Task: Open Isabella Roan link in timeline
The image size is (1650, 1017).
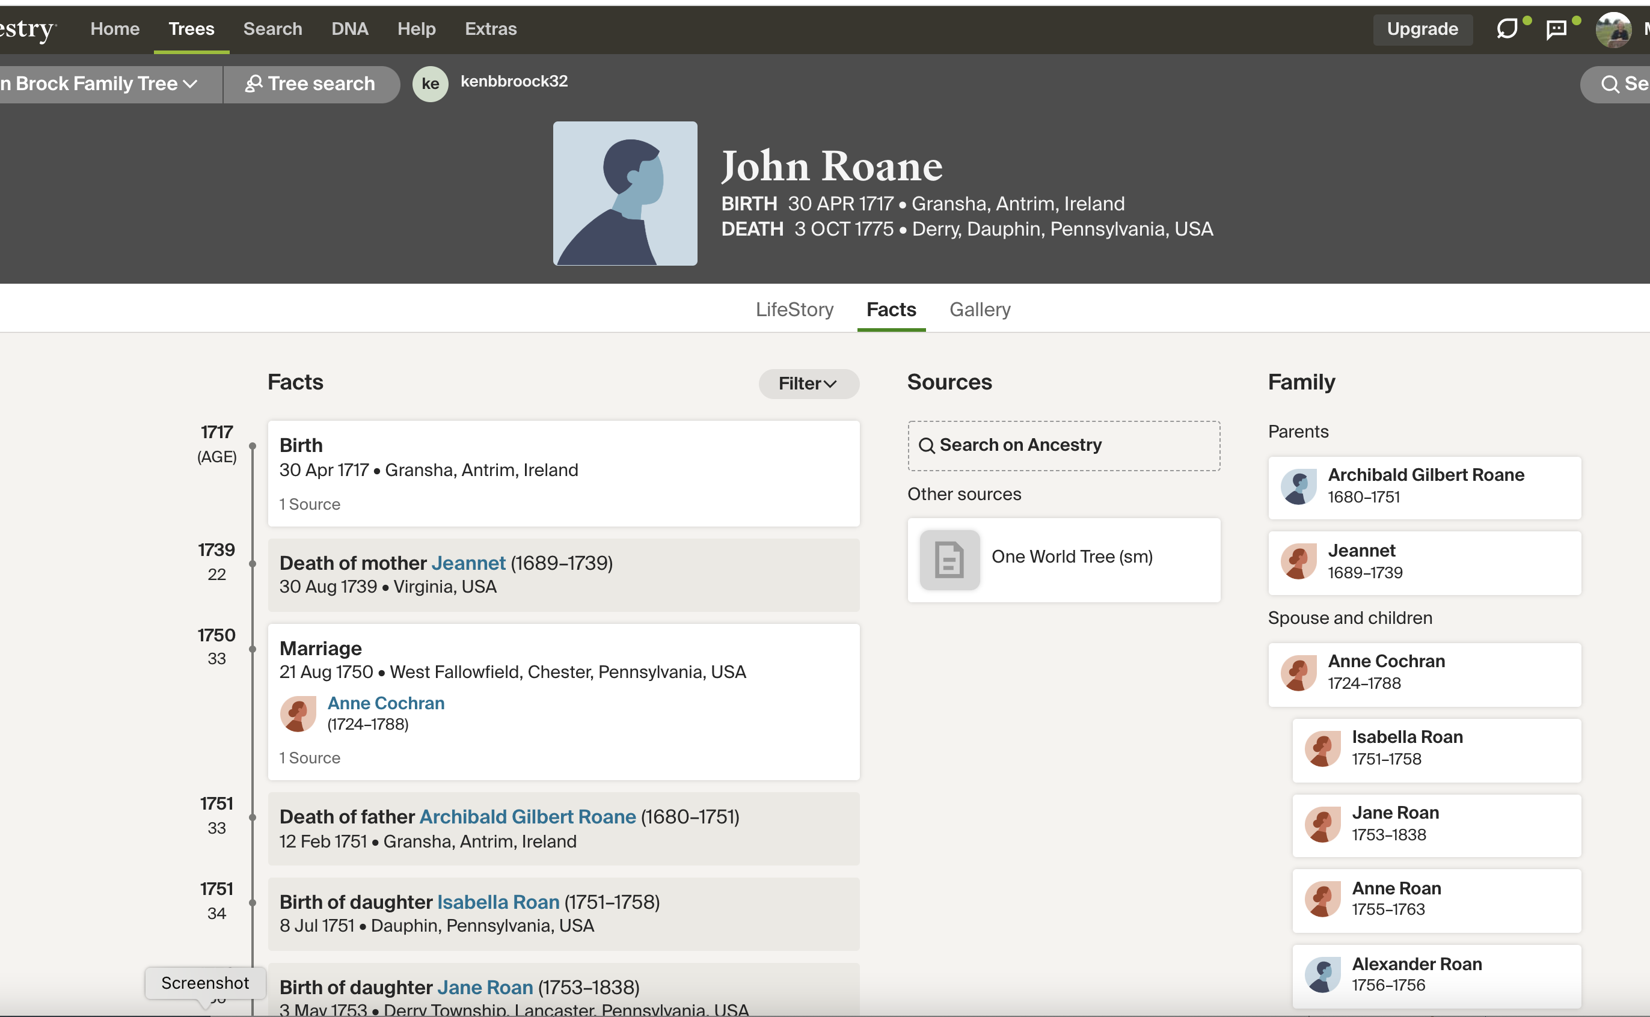Action: point(498,902)
